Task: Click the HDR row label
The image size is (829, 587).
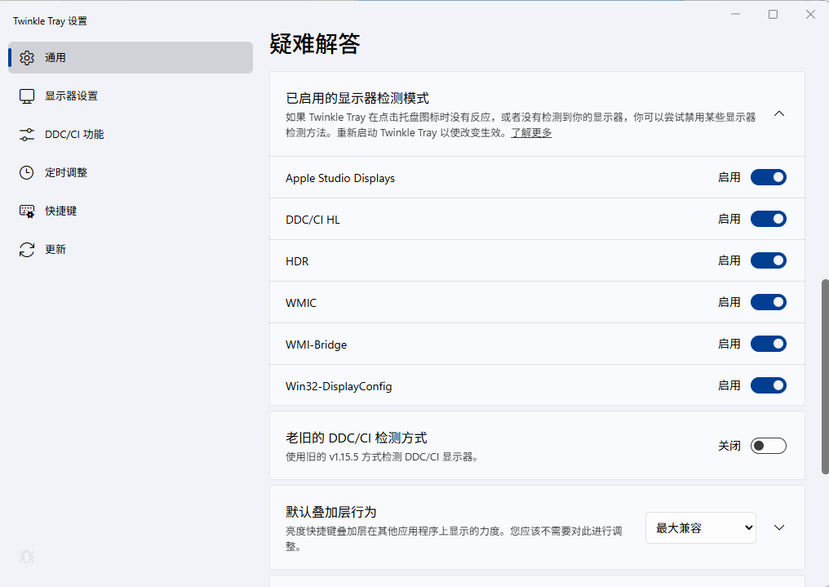Action: click(297, 261)
